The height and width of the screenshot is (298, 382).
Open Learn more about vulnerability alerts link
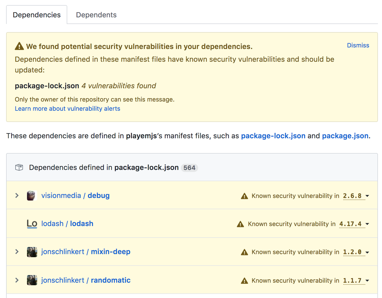67,109
